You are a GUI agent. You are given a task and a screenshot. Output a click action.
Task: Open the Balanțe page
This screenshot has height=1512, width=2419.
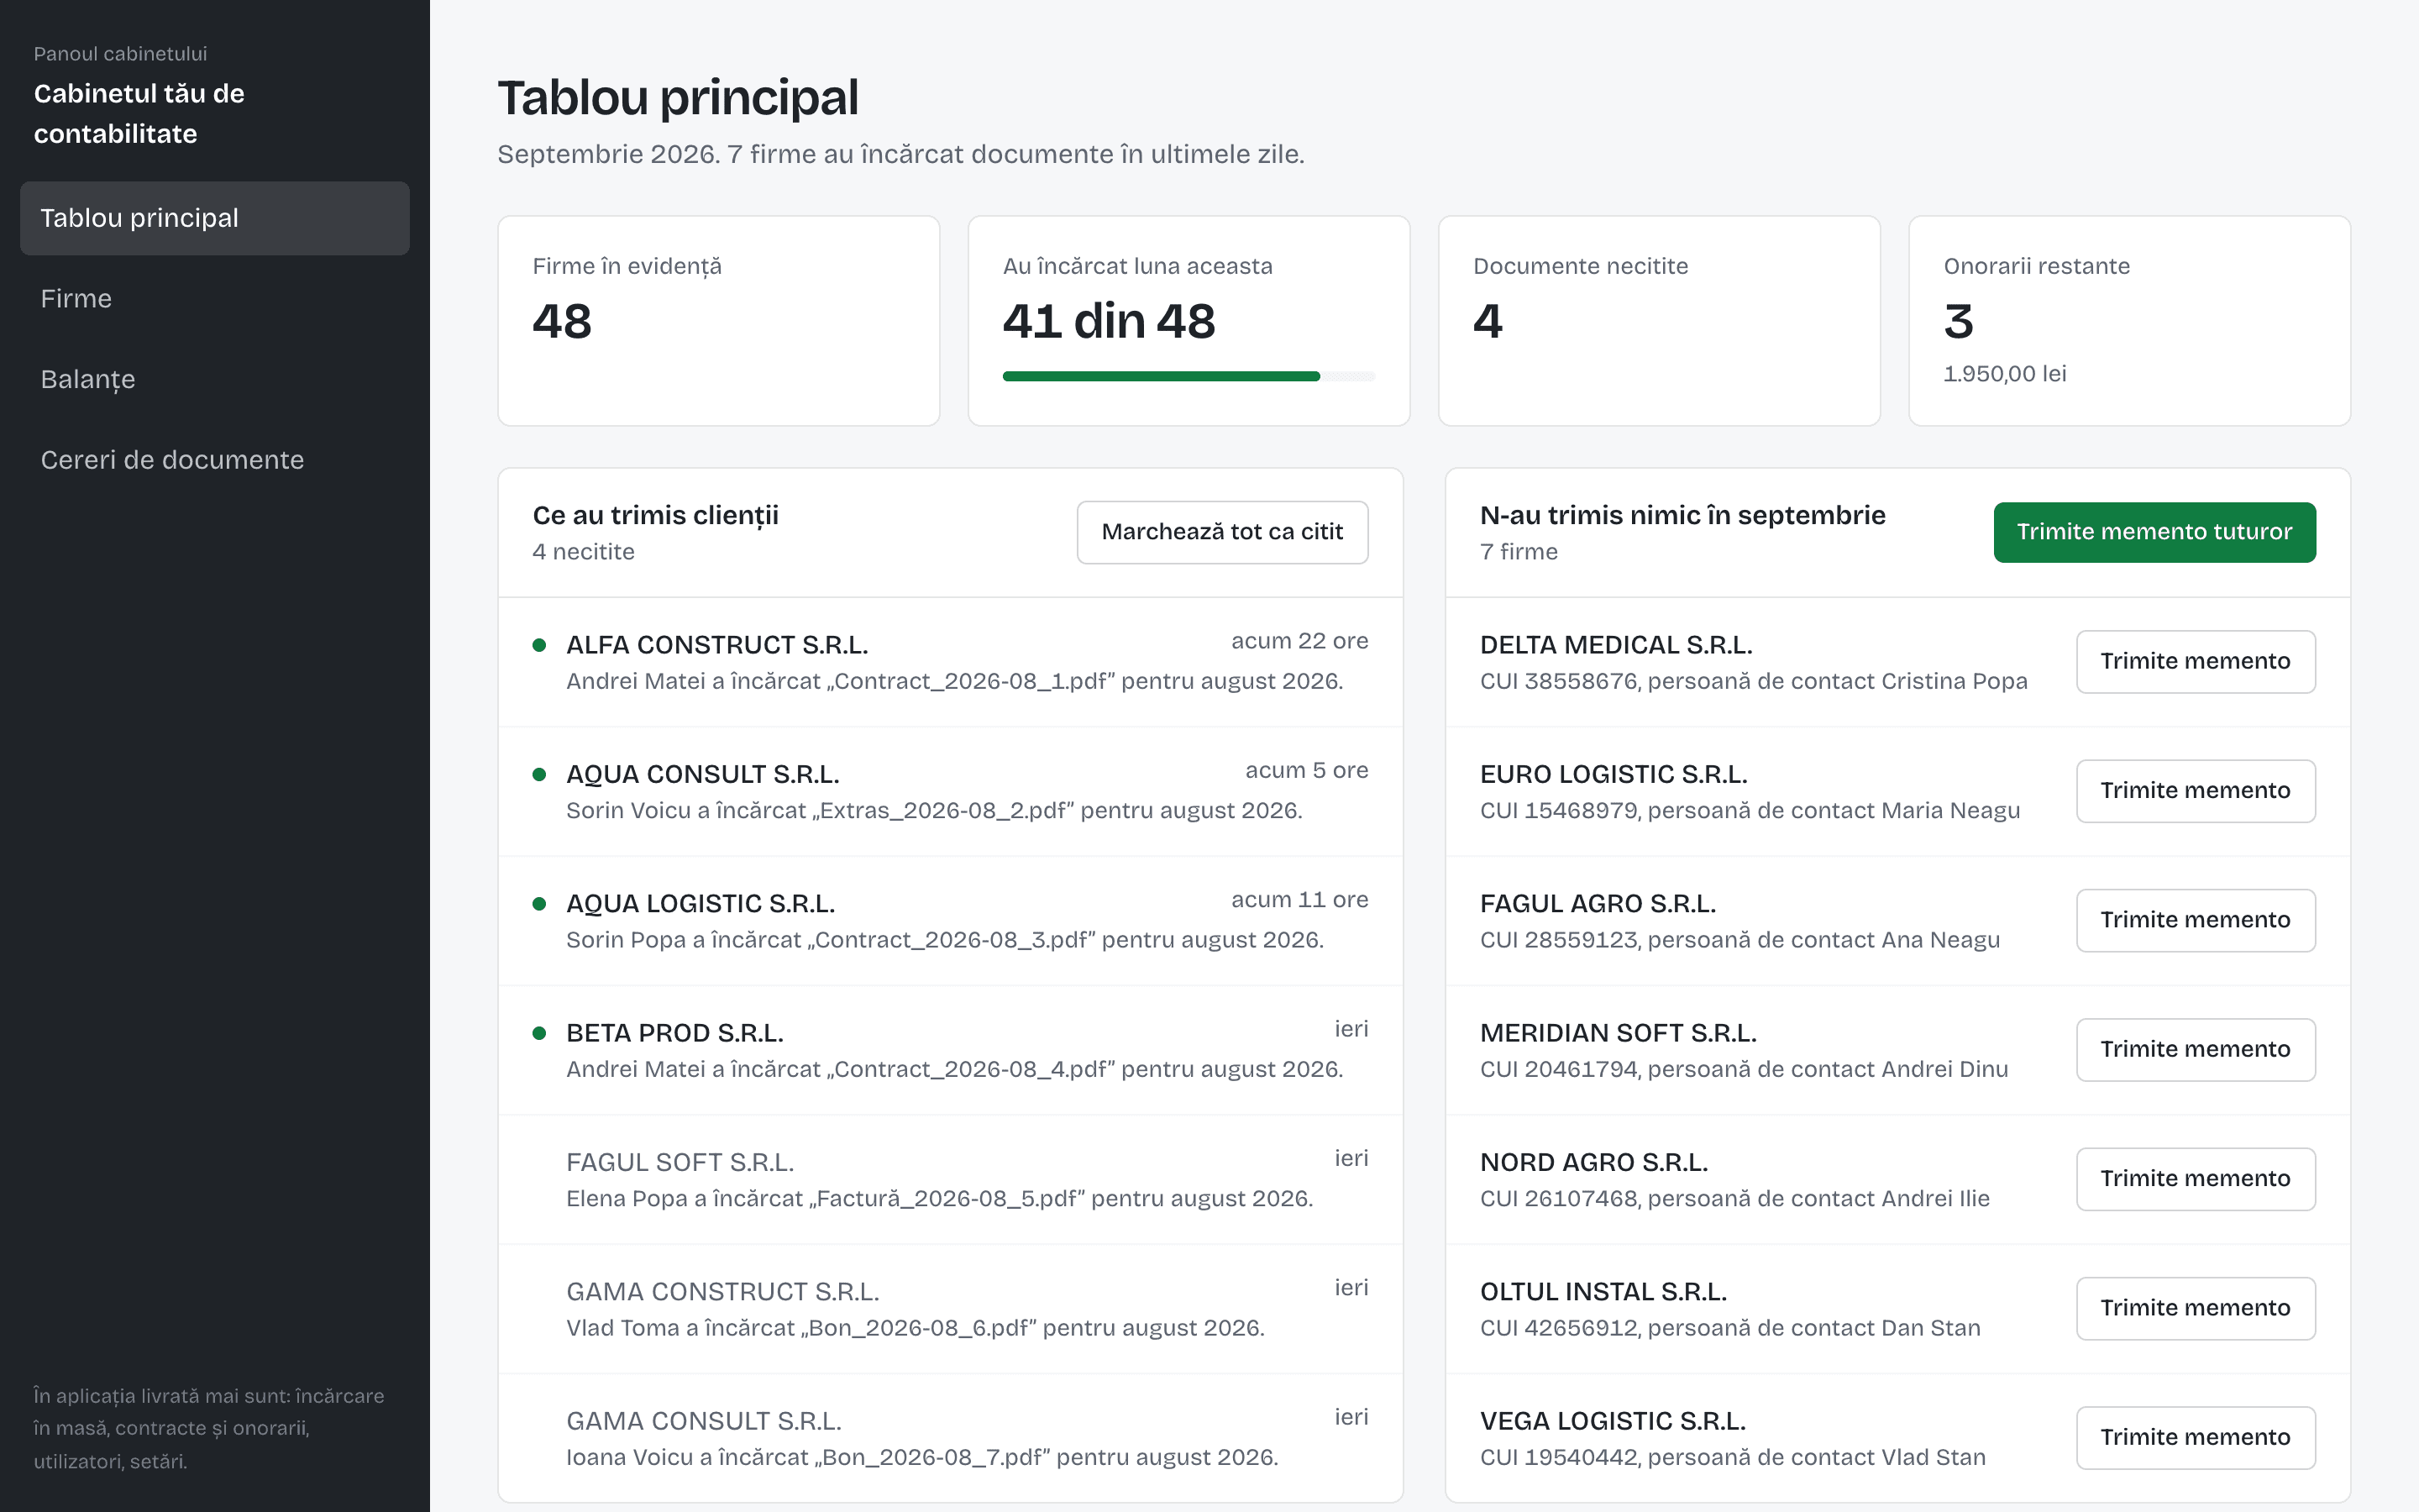pos(214,379)
